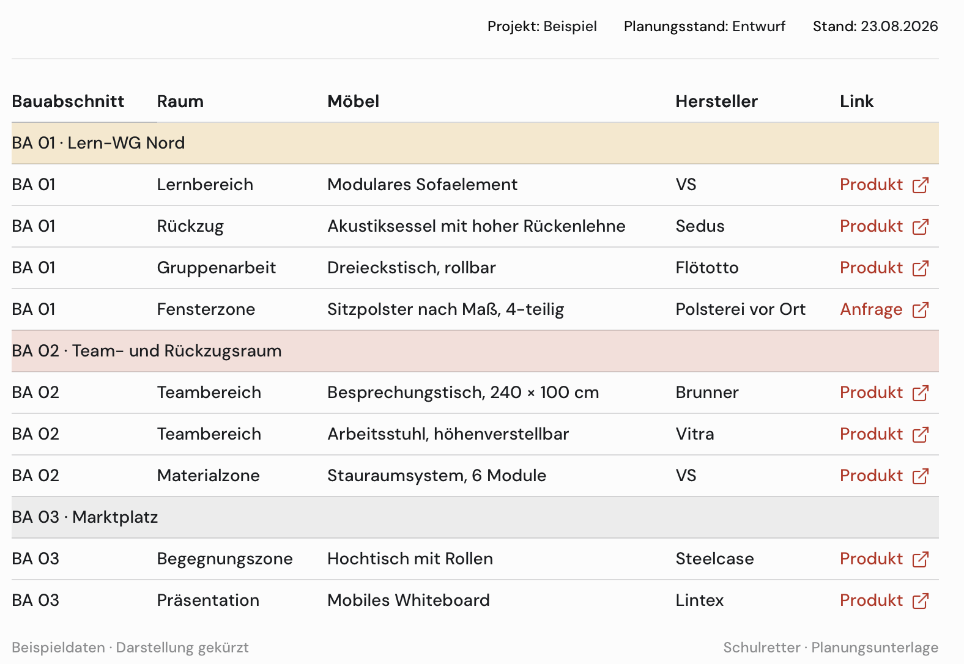The width and height of the screenshot is (964, 664).
Task: Open external link icon for Mobiles Whiteboard
Action: pos(921,601)
